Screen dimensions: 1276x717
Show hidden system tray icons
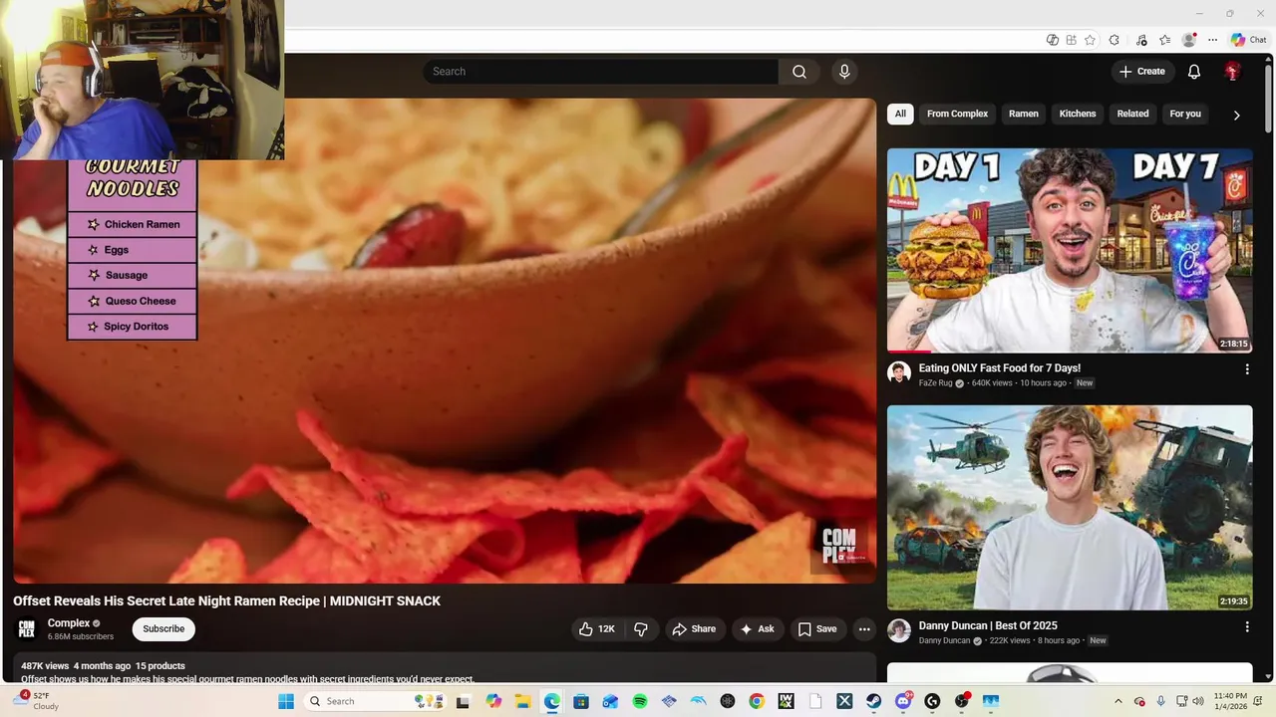tap(1118, 701)
